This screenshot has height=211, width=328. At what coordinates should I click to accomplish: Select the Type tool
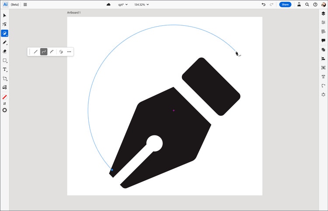[x=5, y=69]
